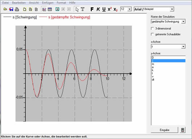Select D in the y-Achse list
Image resolution: width=192 pixels, height=139 pixels.
(x=168, y=57)
